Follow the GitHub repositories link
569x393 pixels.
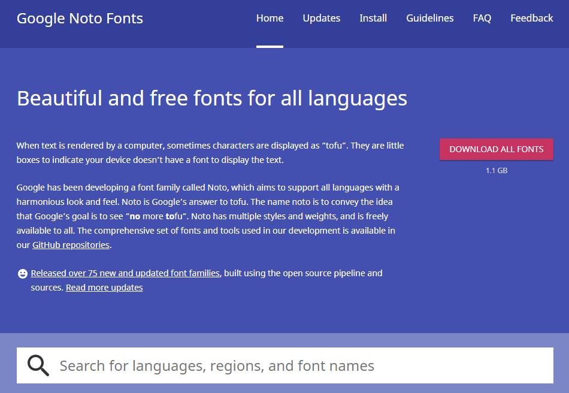[x=71, y=245]
